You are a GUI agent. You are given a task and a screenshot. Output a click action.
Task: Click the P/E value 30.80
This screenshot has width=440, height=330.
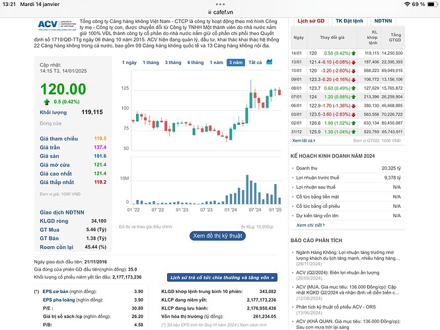pos(137,308)
